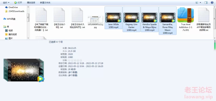Click the third rating star in details
Viewport: 216px width, 101px height.
pos(75,60)
